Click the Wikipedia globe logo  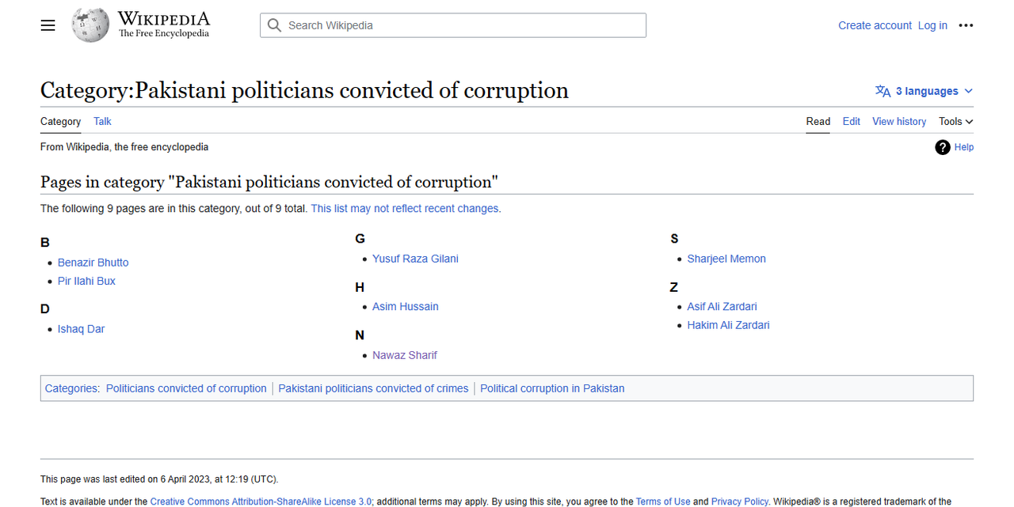click(90, 25)
